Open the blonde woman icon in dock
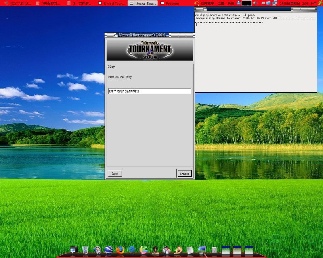This screenshot has width=323, height=258. pyautogui.click(x=178, y=250)
